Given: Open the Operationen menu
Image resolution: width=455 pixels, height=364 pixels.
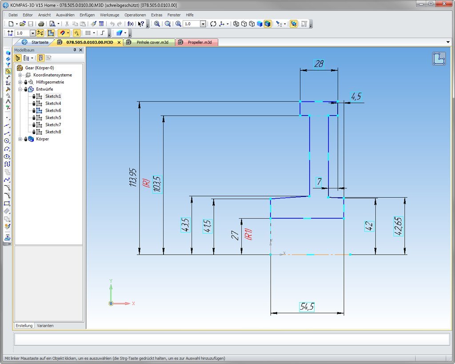Looking at the screenshot, I should tap(135, 15).
